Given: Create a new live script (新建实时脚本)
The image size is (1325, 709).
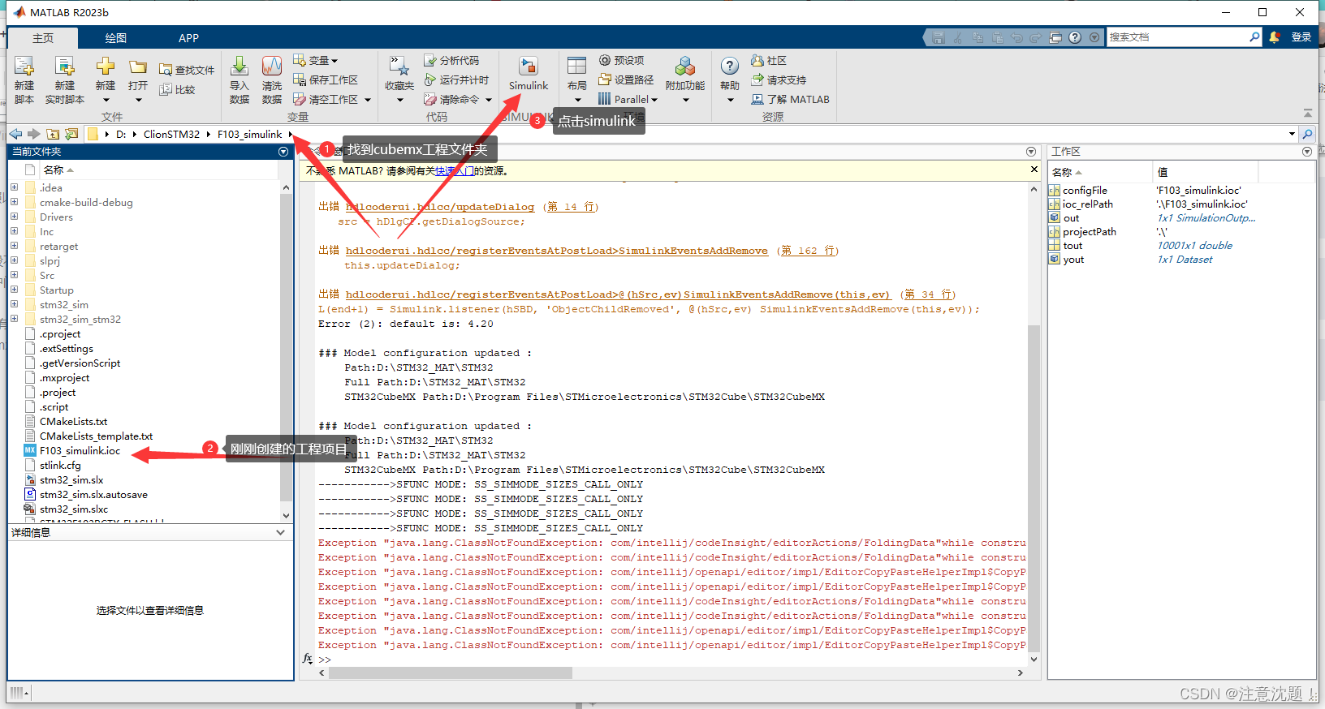Looking at the screenshot, I should 65,79.
